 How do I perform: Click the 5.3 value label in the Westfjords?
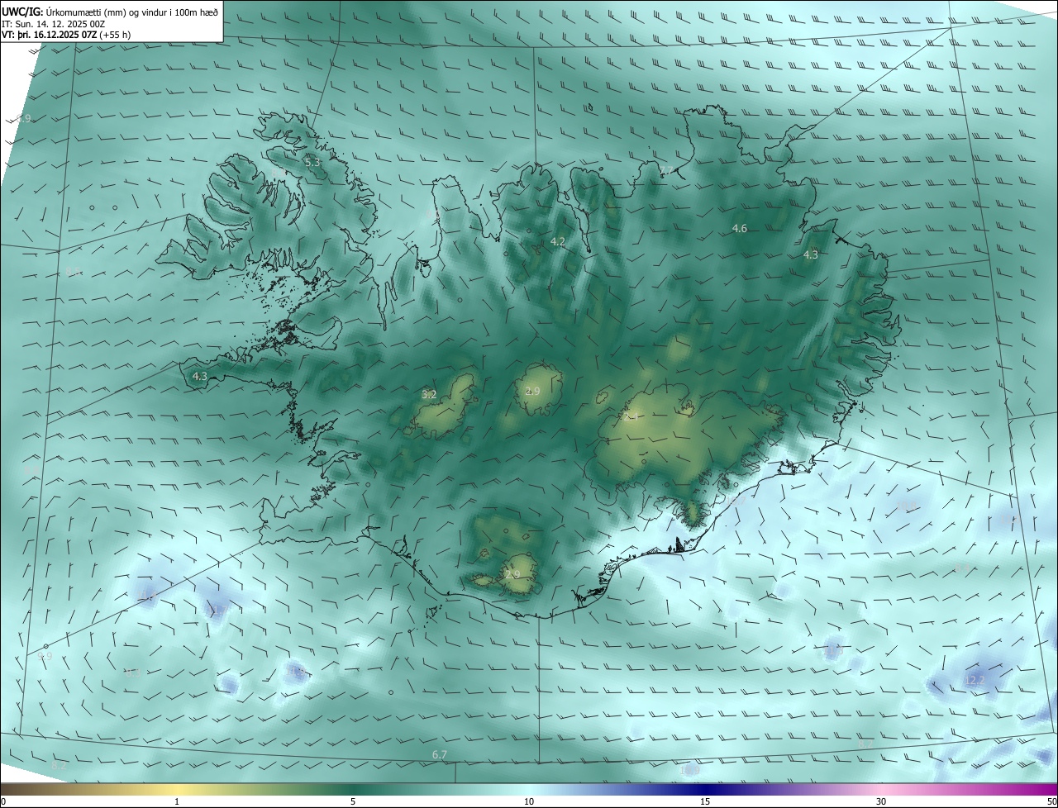coord(312,163)
